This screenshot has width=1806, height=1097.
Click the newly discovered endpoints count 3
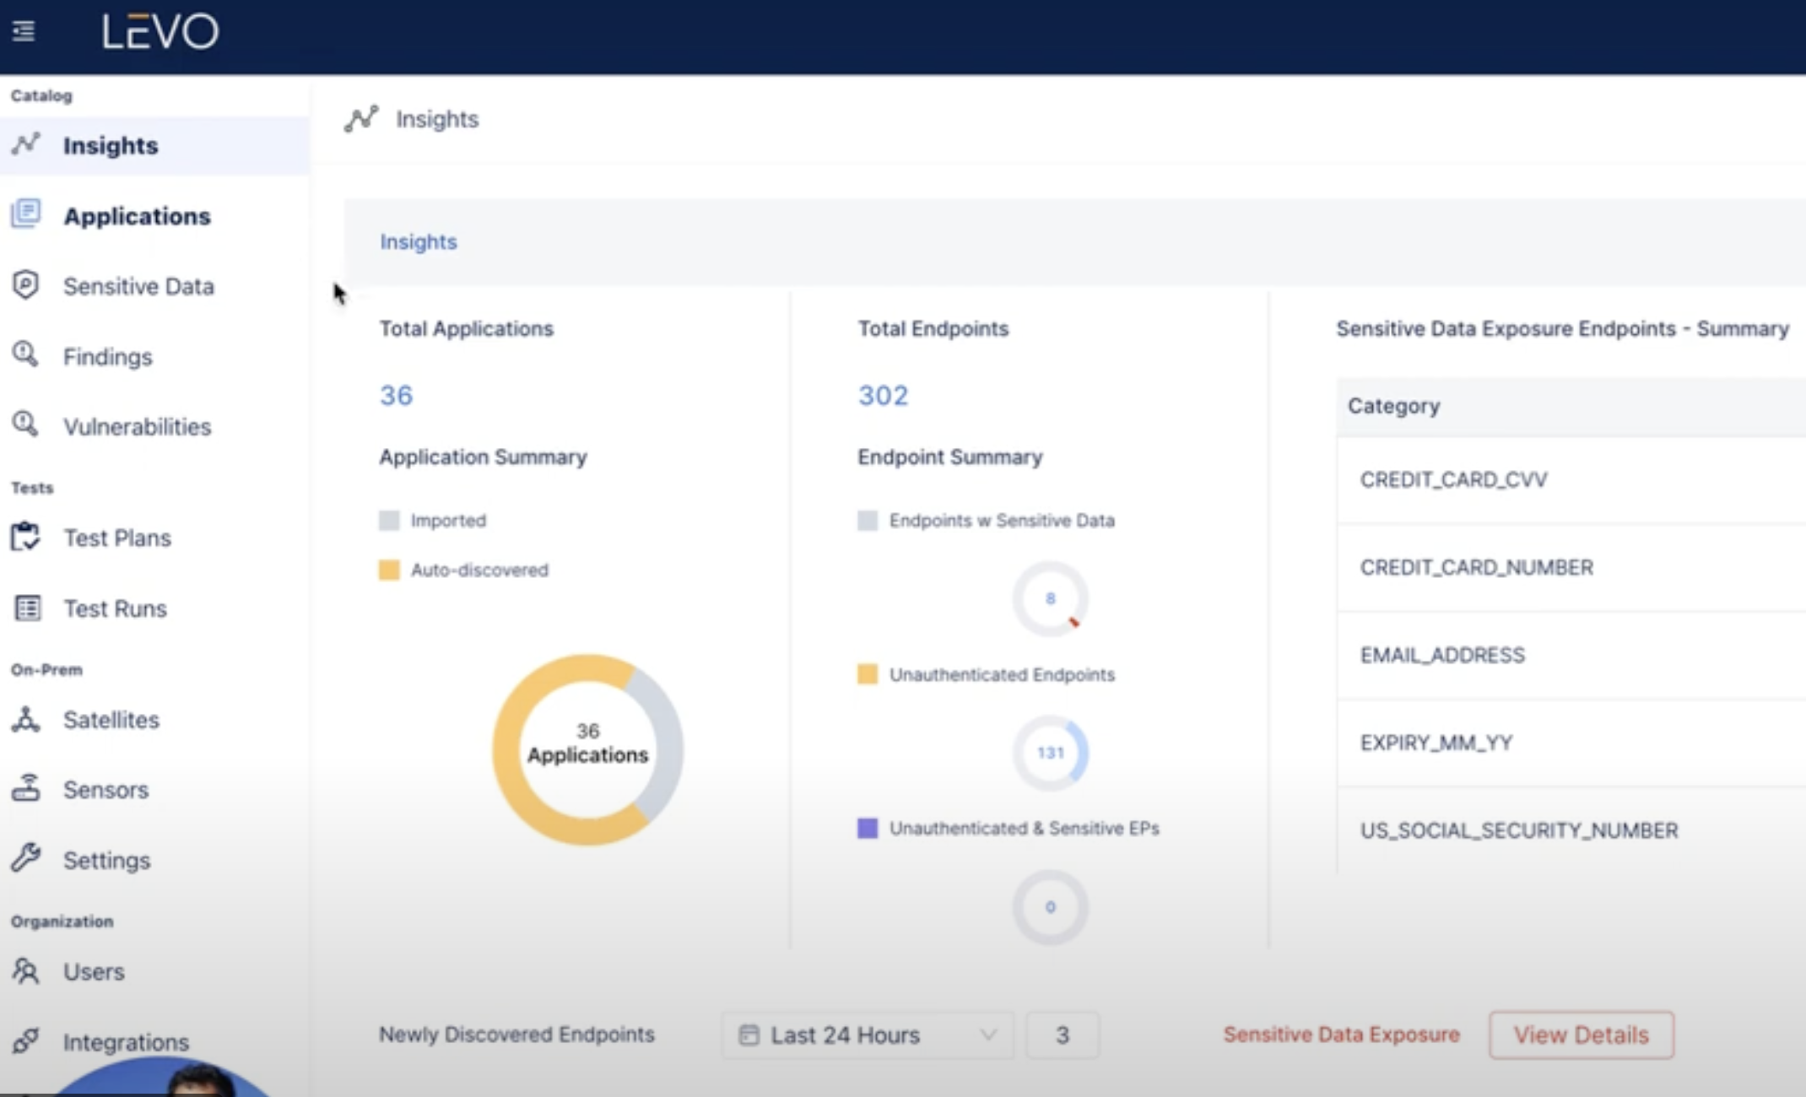(x=1063, y=1035)
